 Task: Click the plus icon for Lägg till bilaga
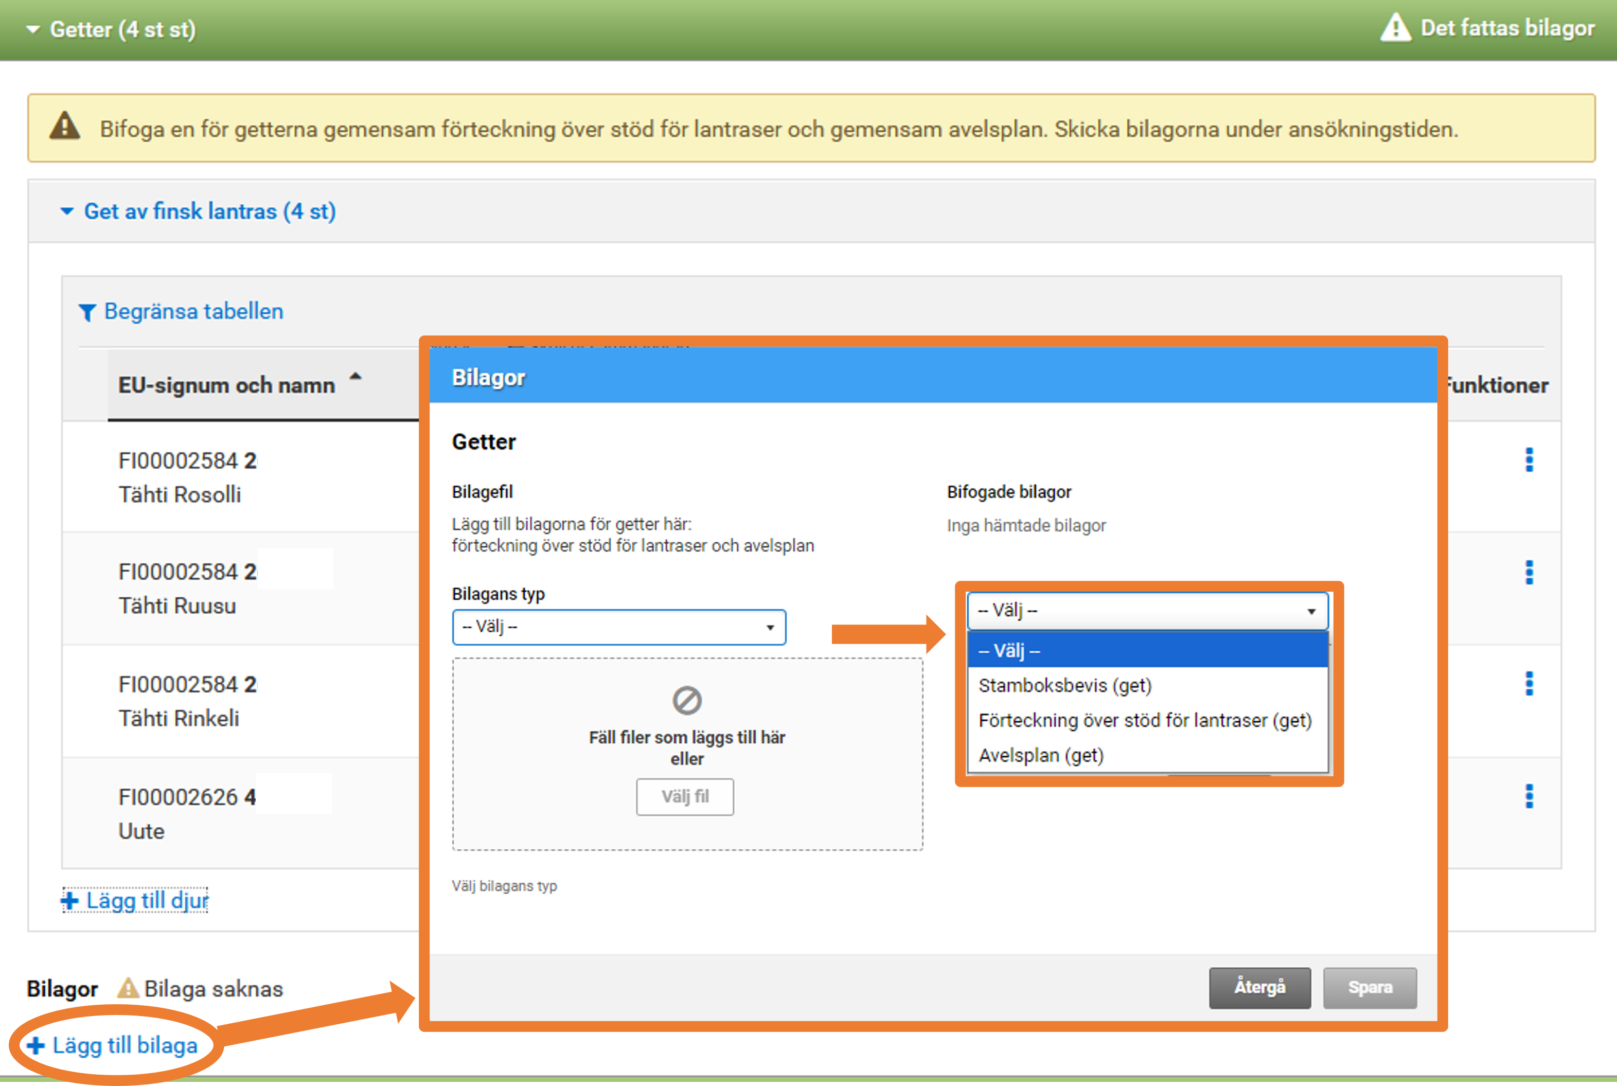(x=35, y=1045)
